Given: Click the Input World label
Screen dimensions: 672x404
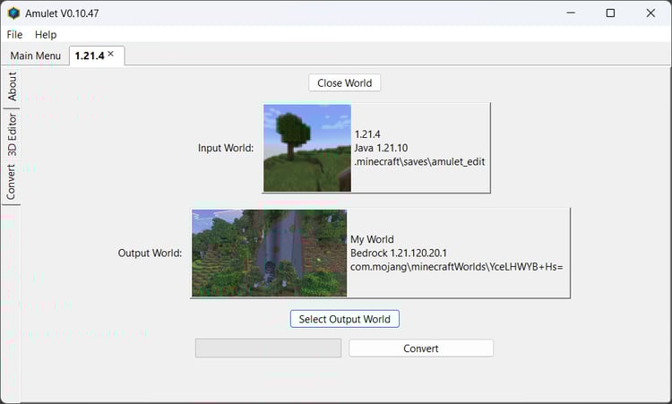Looking at the screenshot, I should [226, 148].
